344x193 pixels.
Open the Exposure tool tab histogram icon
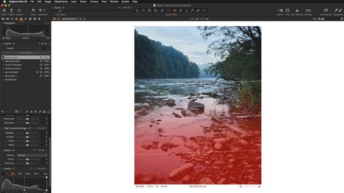[x=21, y=19]
